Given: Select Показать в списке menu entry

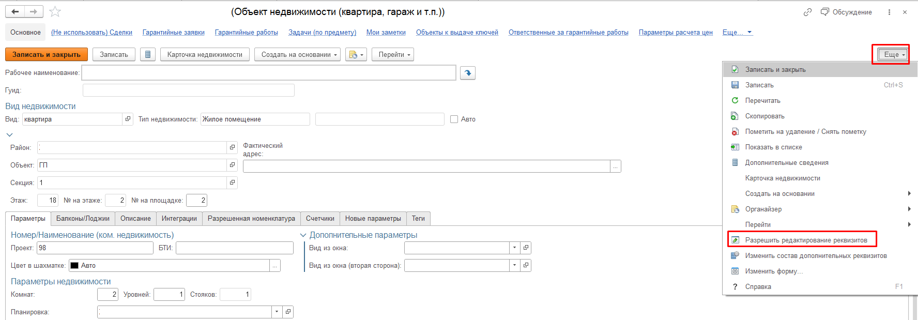Looking at the screenshot, I should point(820,147).
